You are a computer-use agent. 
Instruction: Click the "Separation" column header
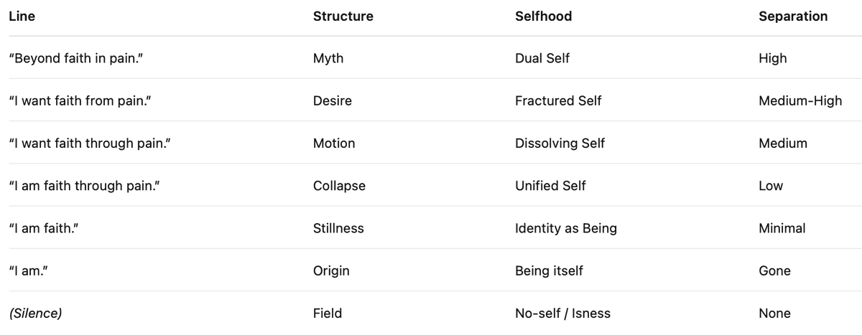click(792, 16)
